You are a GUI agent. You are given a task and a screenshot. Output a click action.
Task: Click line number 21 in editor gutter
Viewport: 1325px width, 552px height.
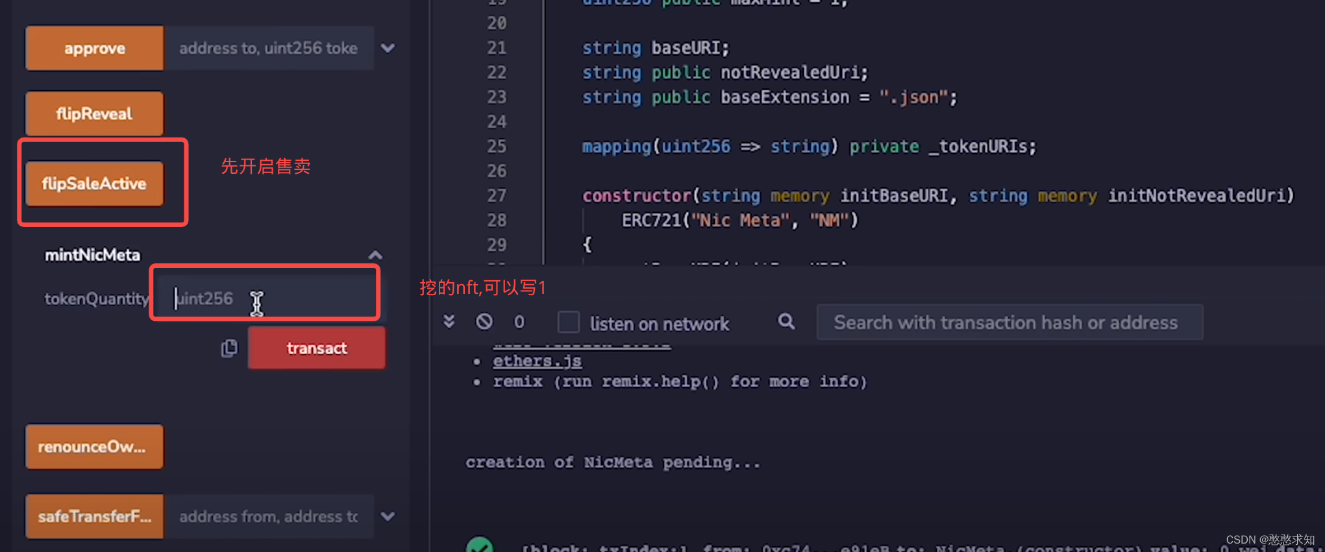click(x=497, y=47)
